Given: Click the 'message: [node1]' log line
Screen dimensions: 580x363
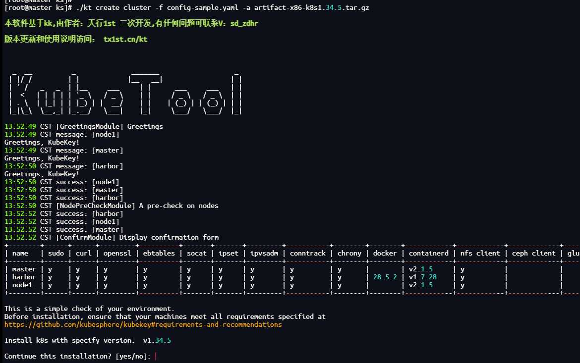Looking at the screenshot, I should tap(62, 134).
